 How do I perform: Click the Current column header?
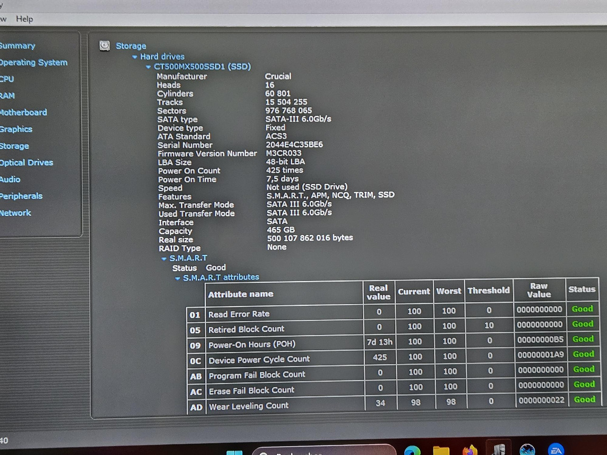pyautogui.click(x=414, y=291)
